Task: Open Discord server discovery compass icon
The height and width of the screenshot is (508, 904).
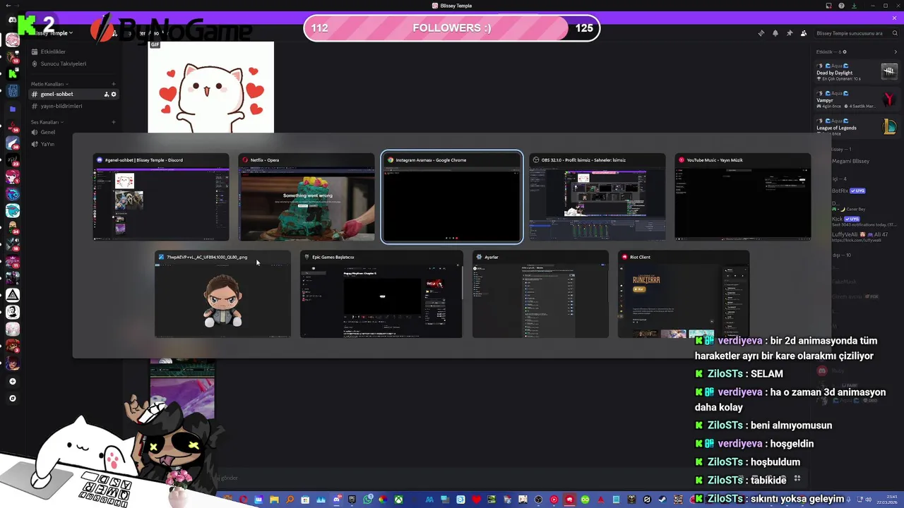Action: point(12,399)
